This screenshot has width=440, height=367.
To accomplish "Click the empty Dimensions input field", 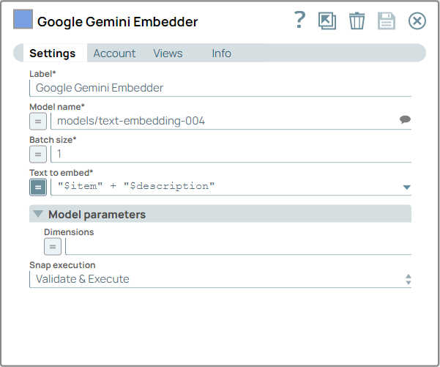I will point(238,246).
